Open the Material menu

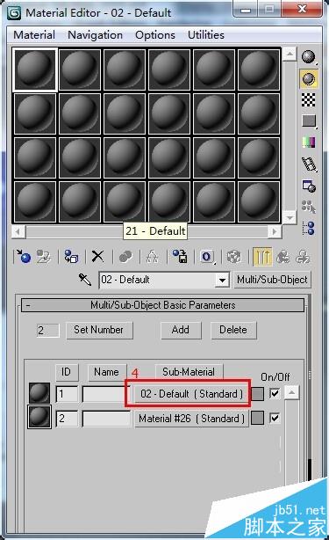click(x=34, y=35)
